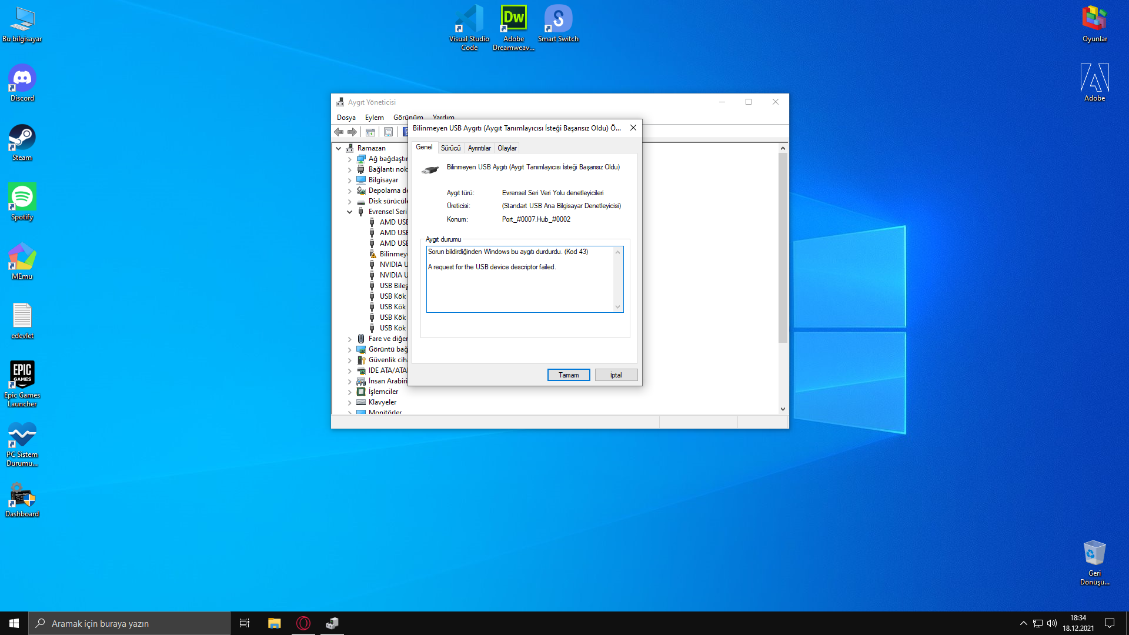
Task: Click the Task View taskbar button
Action: [x=245, y=623]
